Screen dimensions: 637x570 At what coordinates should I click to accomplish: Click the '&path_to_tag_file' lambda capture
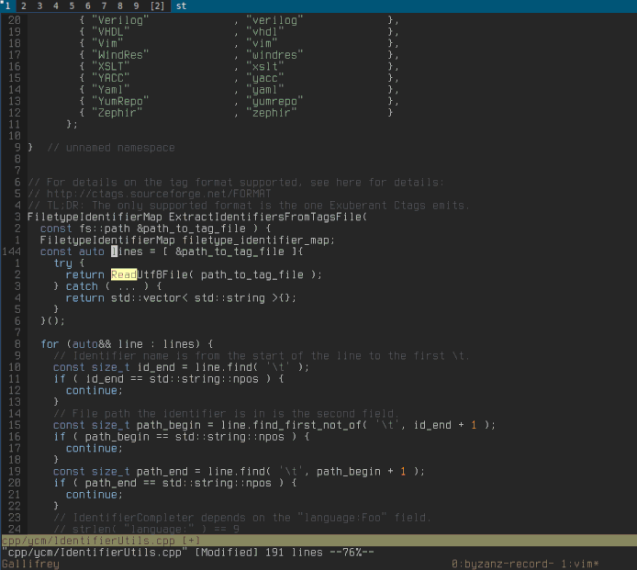tap(230, 251)
